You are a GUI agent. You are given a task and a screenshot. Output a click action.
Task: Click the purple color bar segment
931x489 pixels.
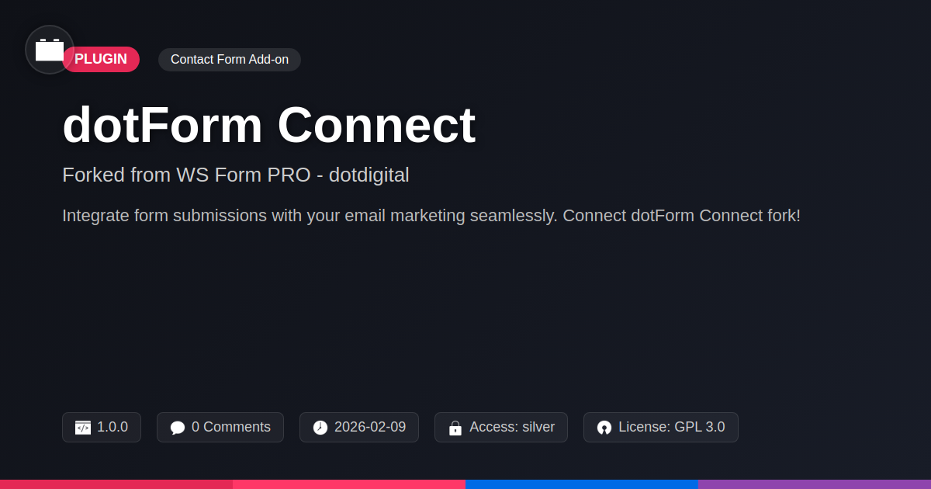815,484
